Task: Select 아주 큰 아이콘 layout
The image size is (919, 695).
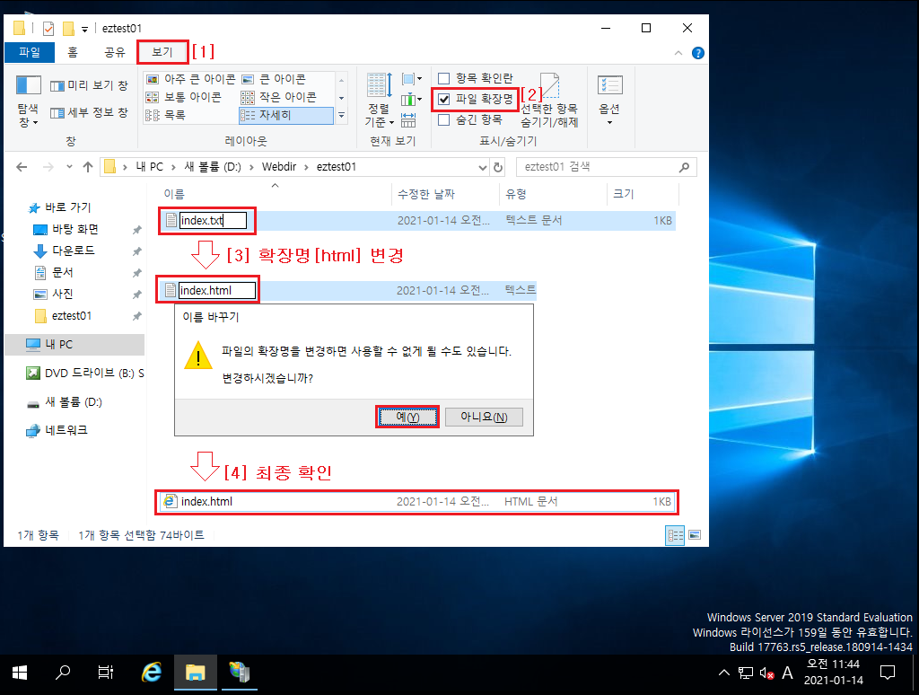Action: point(190,79)
